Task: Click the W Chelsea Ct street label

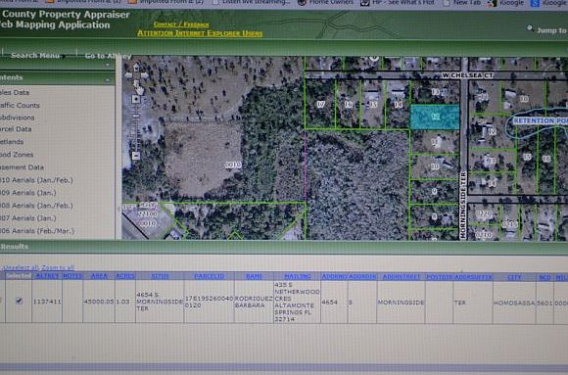Action: [x=467, y=75]
